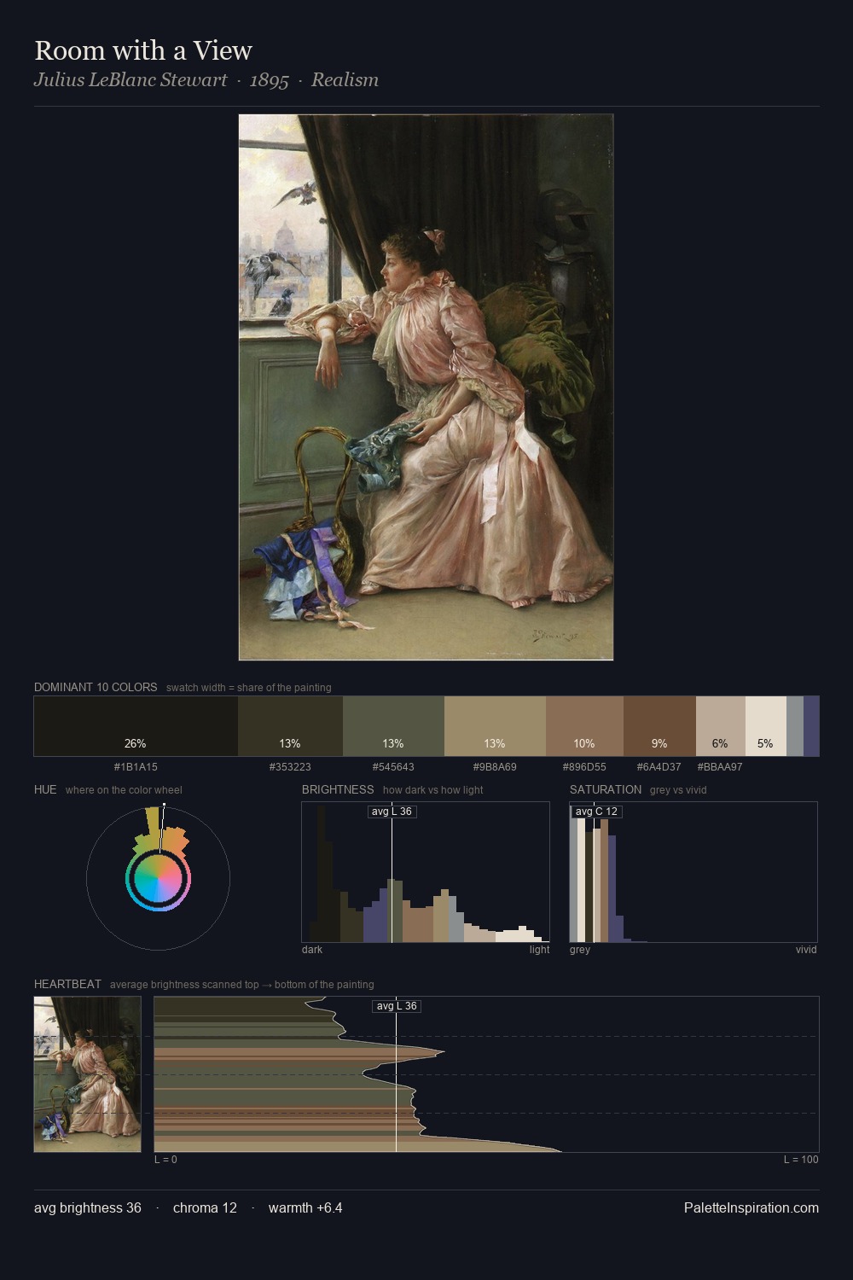This screenshot has width=853, height=1280.
Task: Click the heartbeat brightness profile chart
Action: click(x=486, y=1074)
